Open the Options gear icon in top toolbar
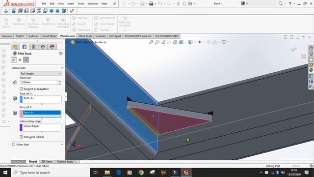Image resolution: width=314 pixels, height=177 pixels. [190, 3]
